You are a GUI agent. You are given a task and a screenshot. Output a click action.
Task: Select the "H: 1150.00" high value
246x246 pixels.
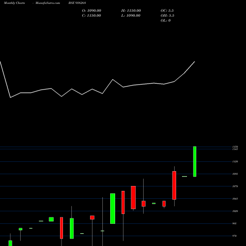[131, 11]
